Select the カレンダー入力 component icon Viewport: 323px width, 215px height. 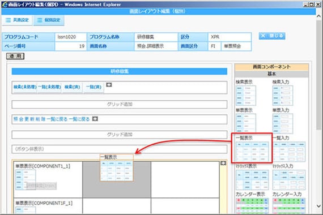(x=289, y=206)
